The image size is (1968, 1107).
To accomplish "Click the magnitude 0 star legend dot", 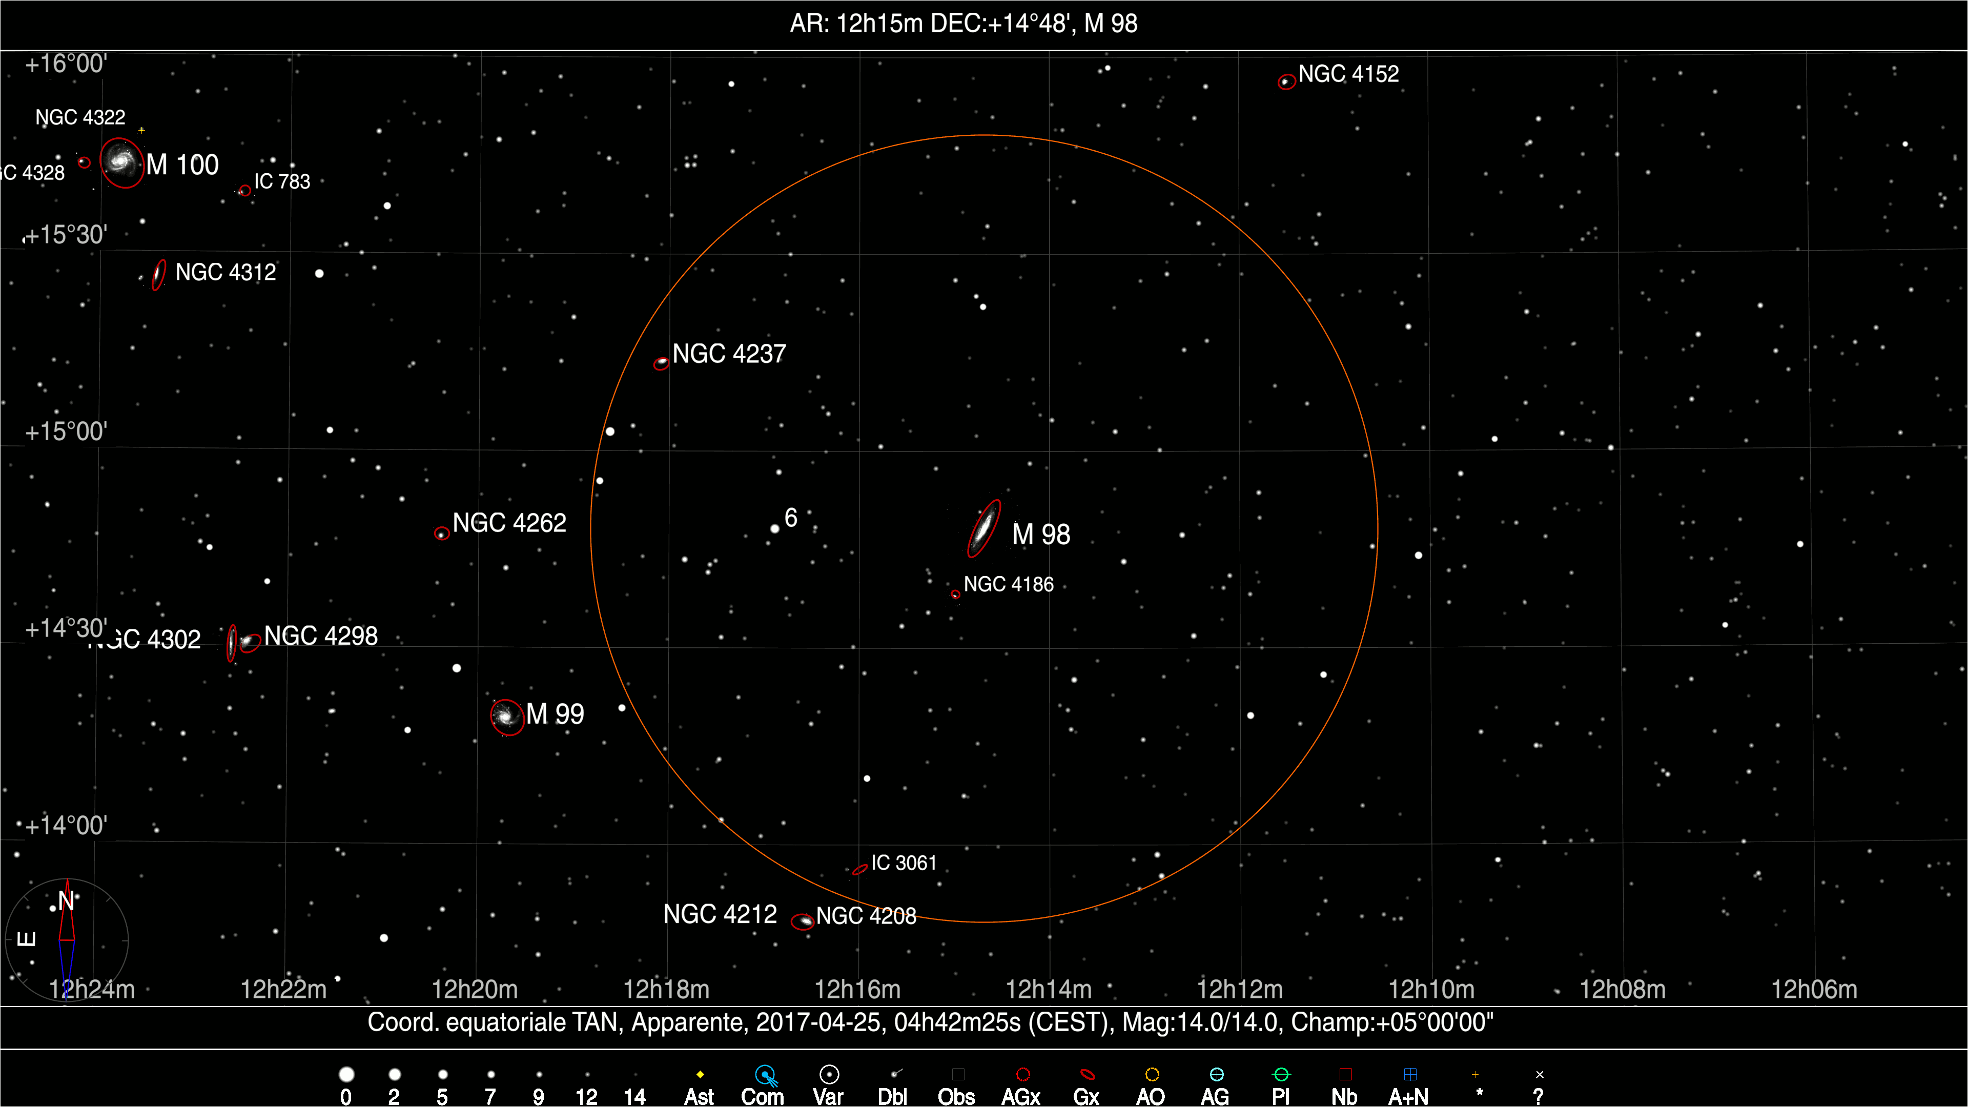I will [x=346, y=1074].
